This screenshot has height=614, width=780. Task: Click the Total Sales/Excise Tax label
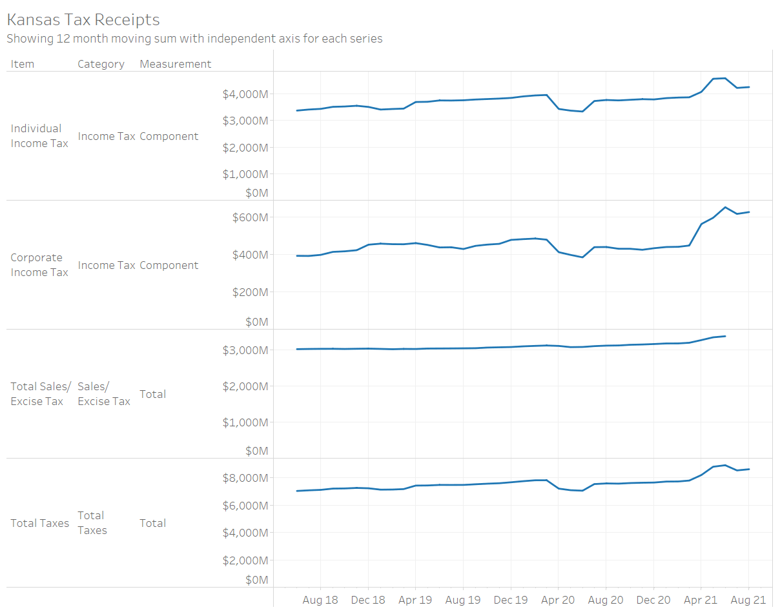[39, 394]
